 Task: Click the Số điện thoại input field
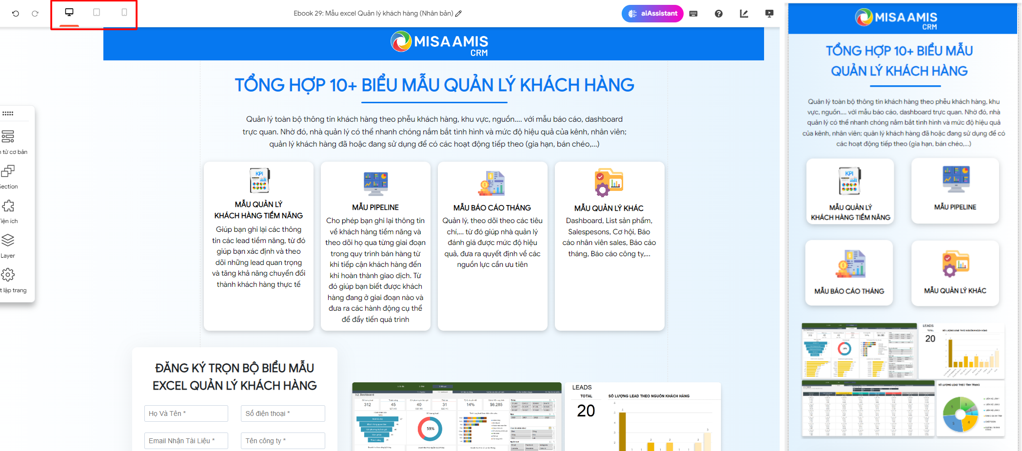(x=283, y=413)
